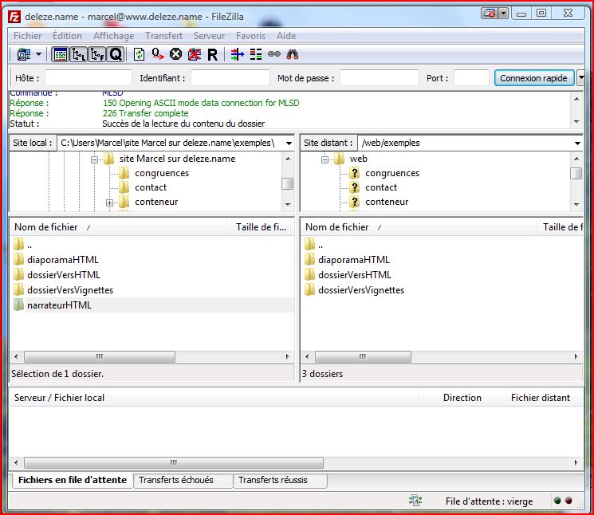
Task: Select remote folder dossierVersVignettes
Action: [x=361, y=290]
